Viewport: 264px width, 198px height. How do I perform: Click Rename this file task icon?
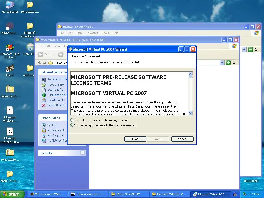pyautogui.click(x=44, y=79)
